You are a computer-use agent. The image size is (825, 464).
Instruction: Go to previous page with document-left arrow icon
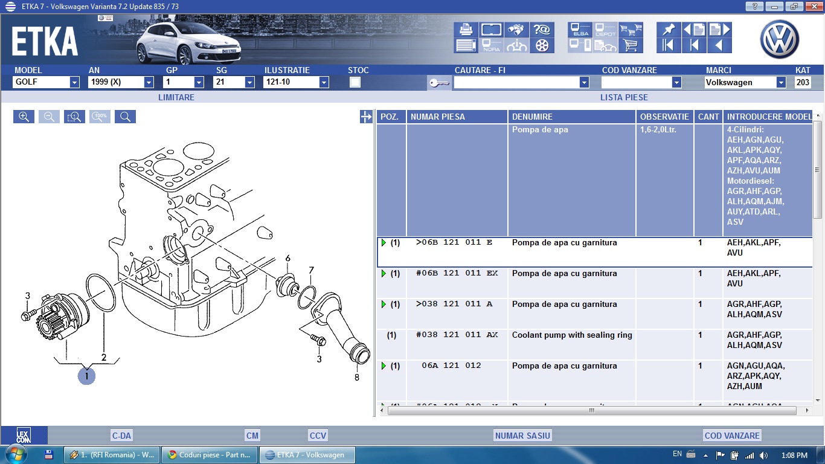694,30
